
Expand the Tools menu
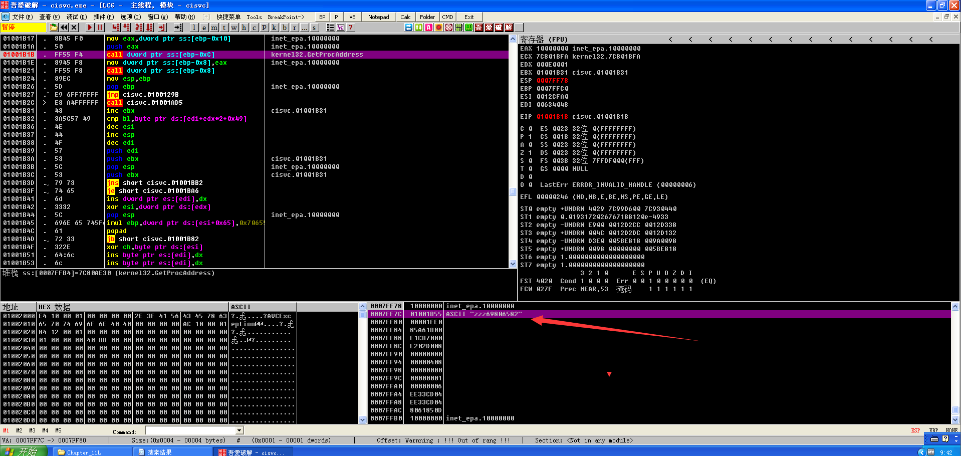[x=254, y=17]
